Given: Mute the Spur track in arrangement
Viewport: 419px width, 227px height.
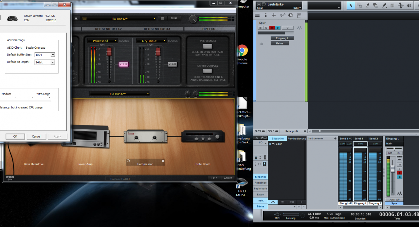Looking at the screenshot, I should pos(260,28).
